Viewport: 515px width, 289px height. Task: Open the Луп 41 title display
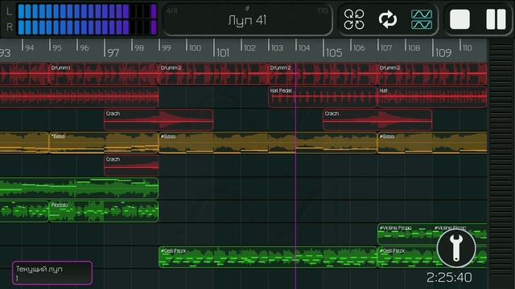[247, 19]
